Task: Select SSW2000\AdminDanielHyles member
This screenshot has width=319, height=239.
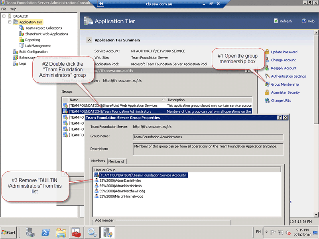Action: [118, 180]
